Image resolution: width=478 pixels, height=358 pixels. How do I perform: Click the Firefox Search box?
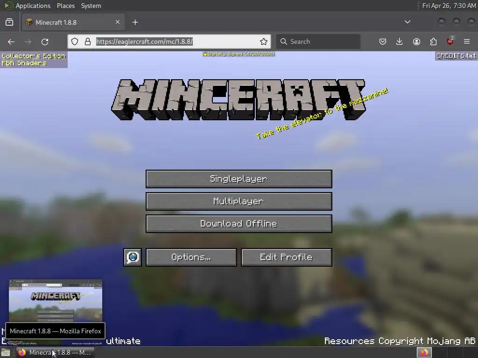click(x=318, y=41)
